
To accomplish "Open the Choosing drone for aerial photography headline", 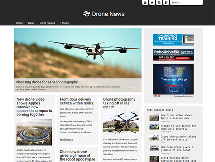I will 47,82.
